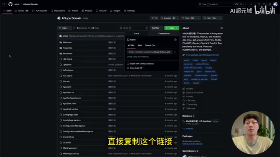
Task: Open the Add file dropdown
Action: tap(157, 28)
